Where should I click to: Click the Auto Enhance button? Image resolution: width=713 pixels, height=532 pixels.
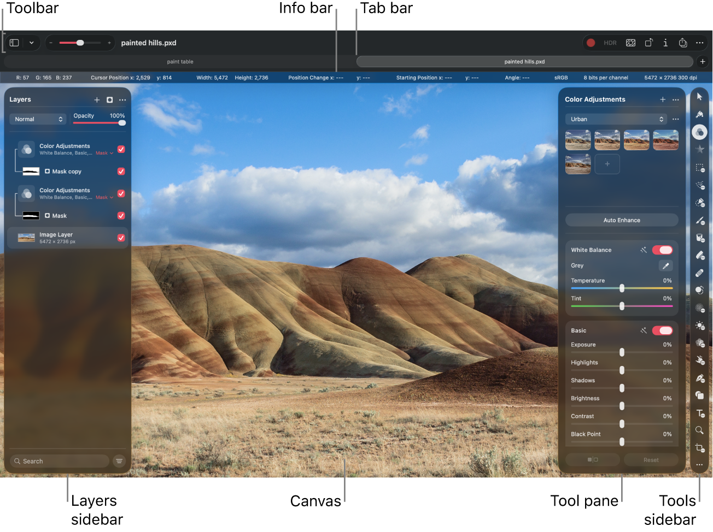click(x=621, y=220)
